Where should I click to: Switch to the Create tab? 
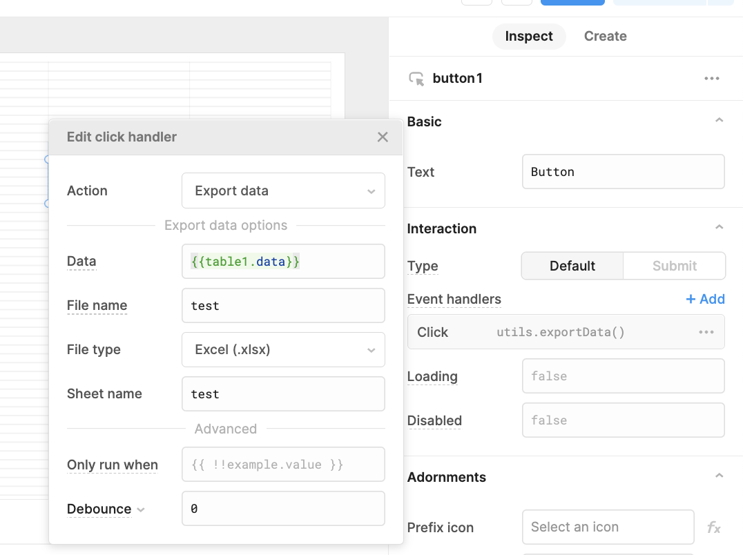[x=605, y=36]
